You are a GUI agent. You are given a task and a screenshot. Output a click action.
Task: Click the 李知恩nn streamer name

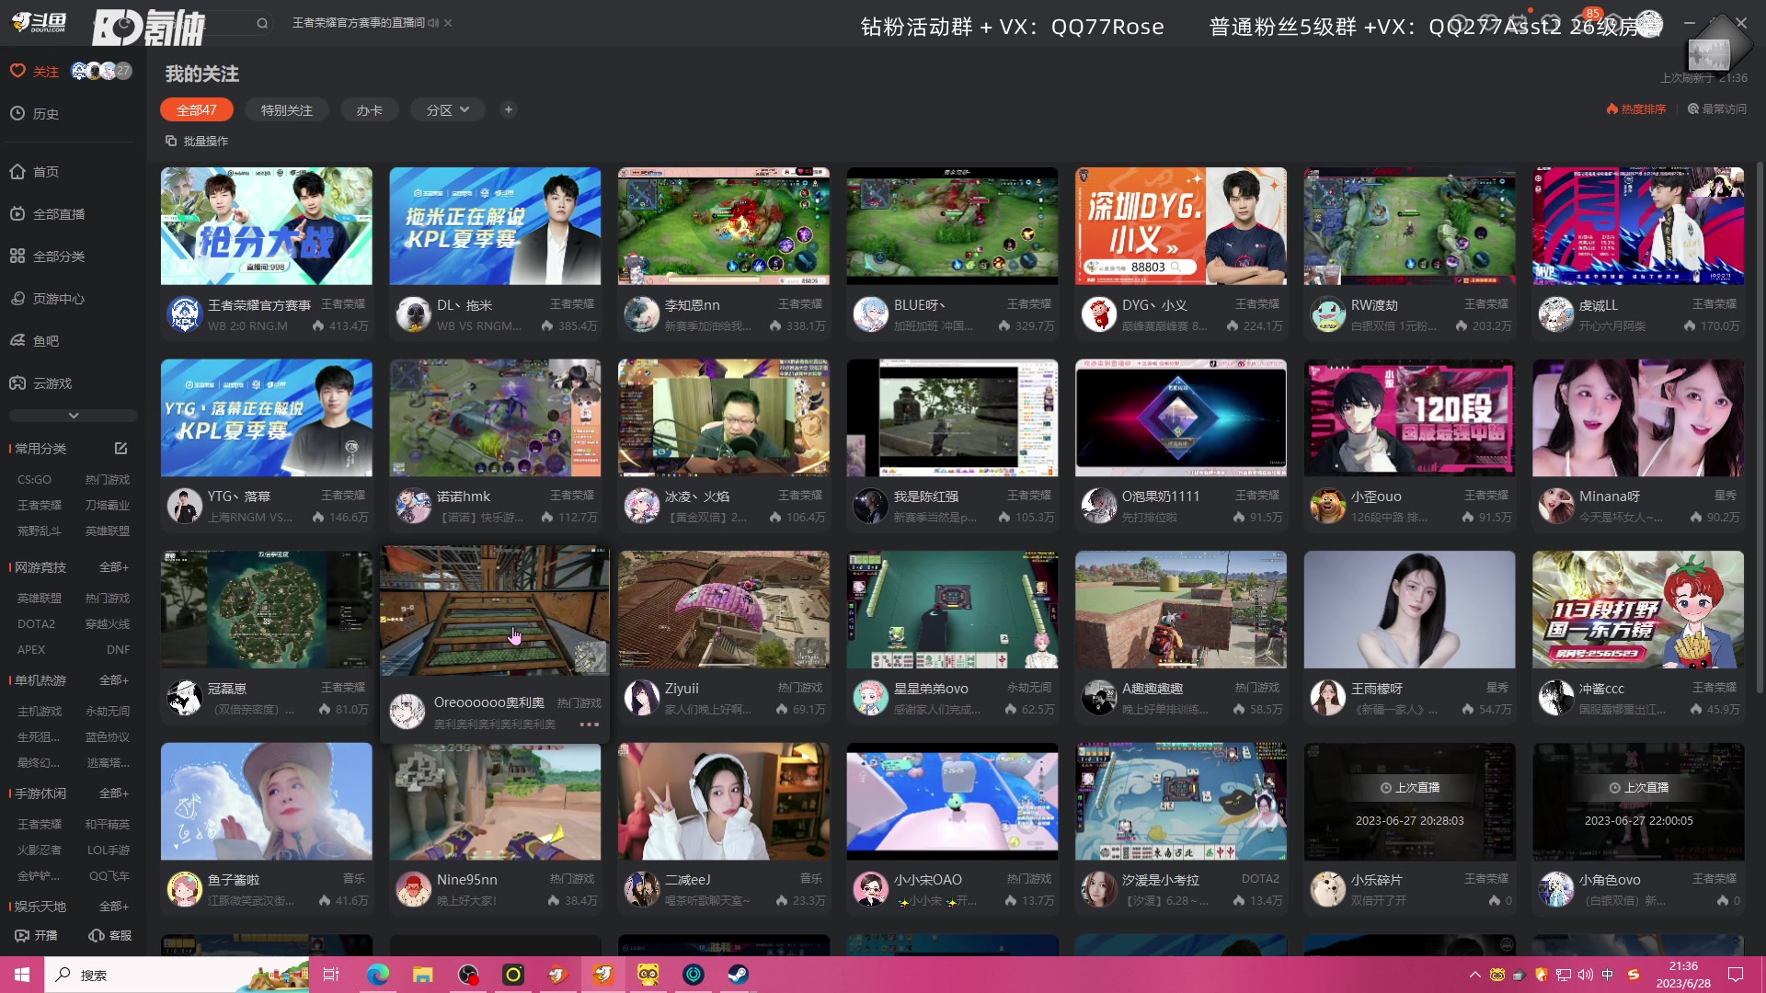[x=692, y=305]
